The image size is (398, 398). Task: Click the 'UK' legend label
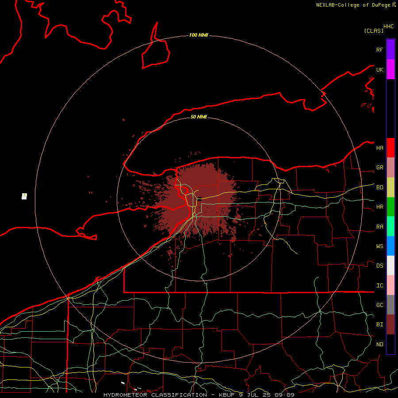pyautogui.click(x=380, y=69)
